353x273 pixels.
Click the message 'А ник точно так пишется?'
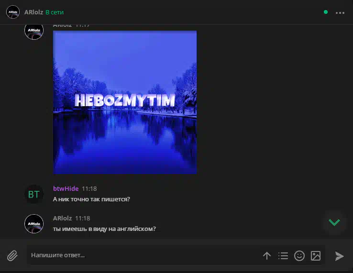(91, 199)
